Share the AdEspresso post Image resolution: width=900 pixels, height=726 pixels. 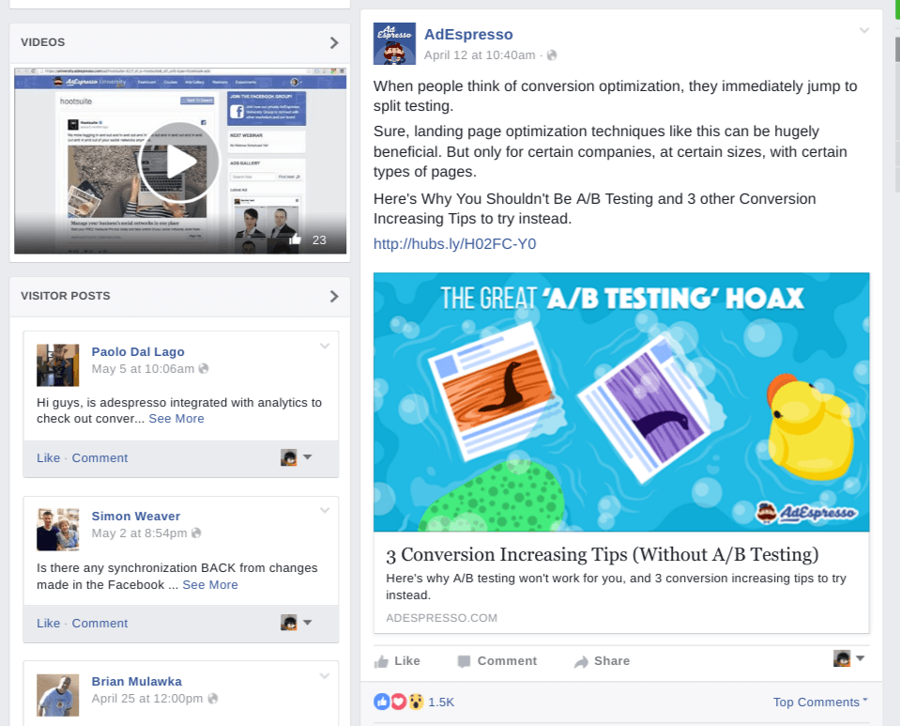pos(602,661)
